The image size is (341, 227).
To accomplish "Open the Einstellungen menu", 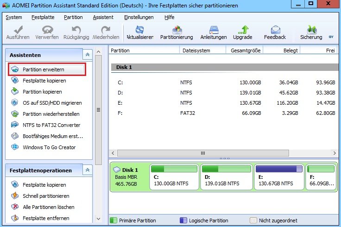I will point(139,17).
